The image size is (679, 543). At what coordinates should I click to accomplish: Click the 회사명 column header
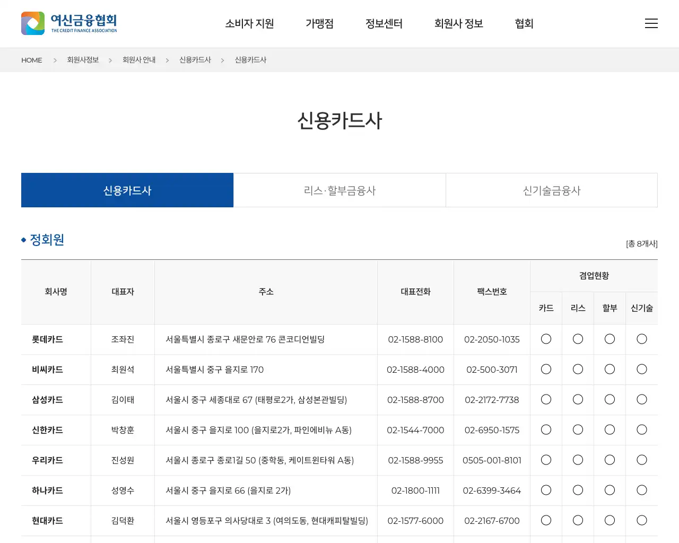click(x=56, y=292)
